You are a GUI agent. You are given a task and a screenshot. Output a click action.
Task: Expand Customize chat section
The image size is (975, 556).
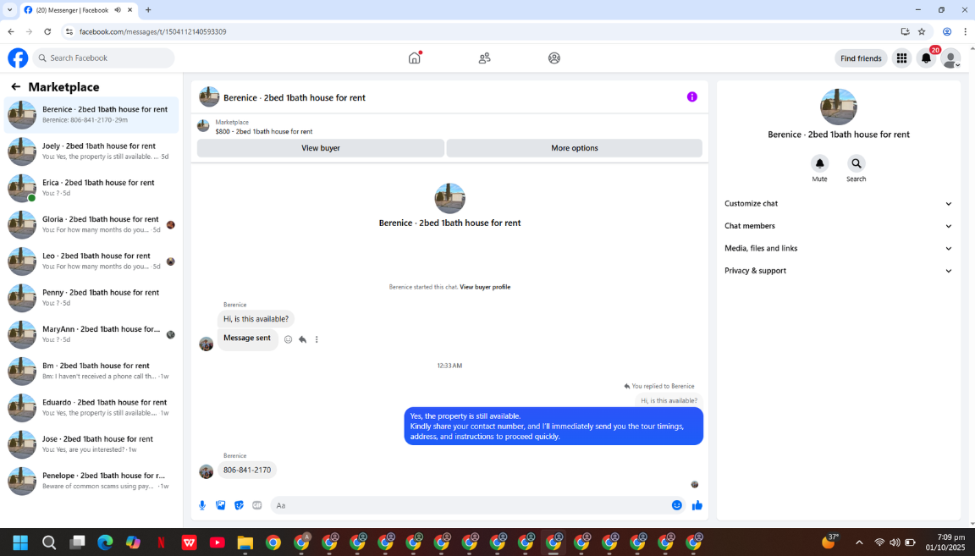click(x=838, y=203)
